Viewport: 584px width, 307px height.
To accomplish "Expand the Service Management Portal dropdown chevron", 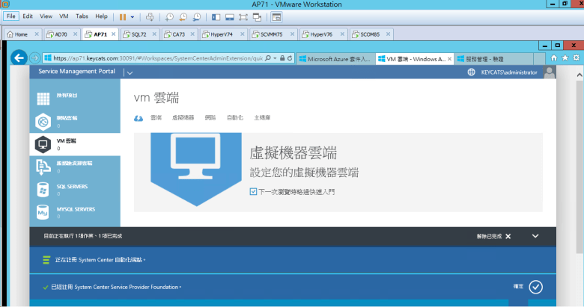I will tap(129, 72).
